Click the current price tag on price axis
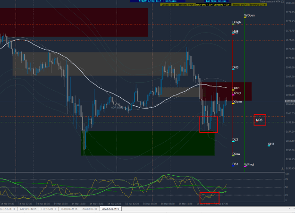295x213 pixels. [x=289, y=101]
